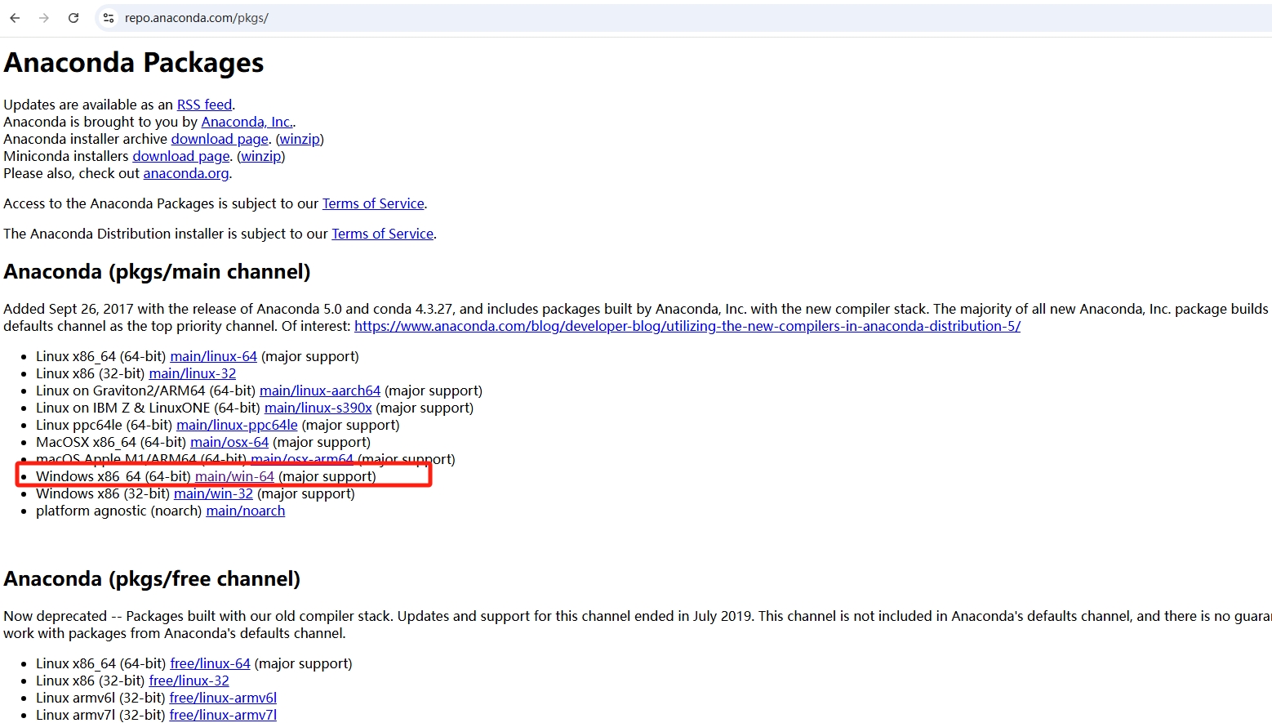
Task: Open the main/linux-ppc64le link
Action: [237, 425]
